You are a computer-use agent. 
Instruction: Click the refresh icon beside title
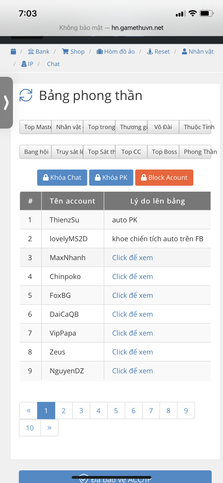pos(26,95)
